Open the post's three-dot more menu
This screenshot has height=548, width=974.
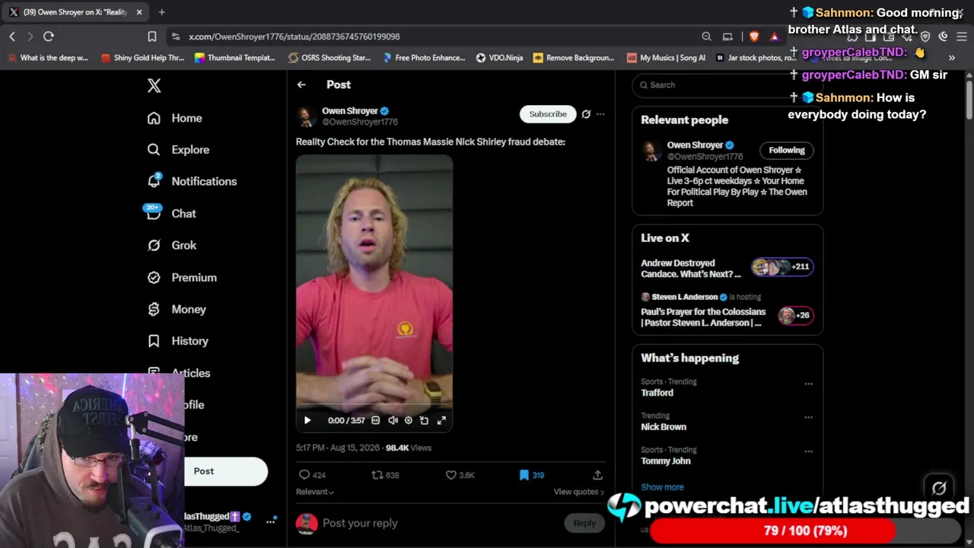coord(600,114)
